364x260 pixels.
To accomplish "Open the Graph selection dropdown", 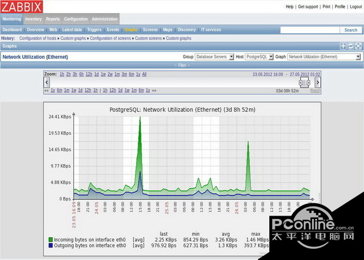I will click(x=323, y=57).
